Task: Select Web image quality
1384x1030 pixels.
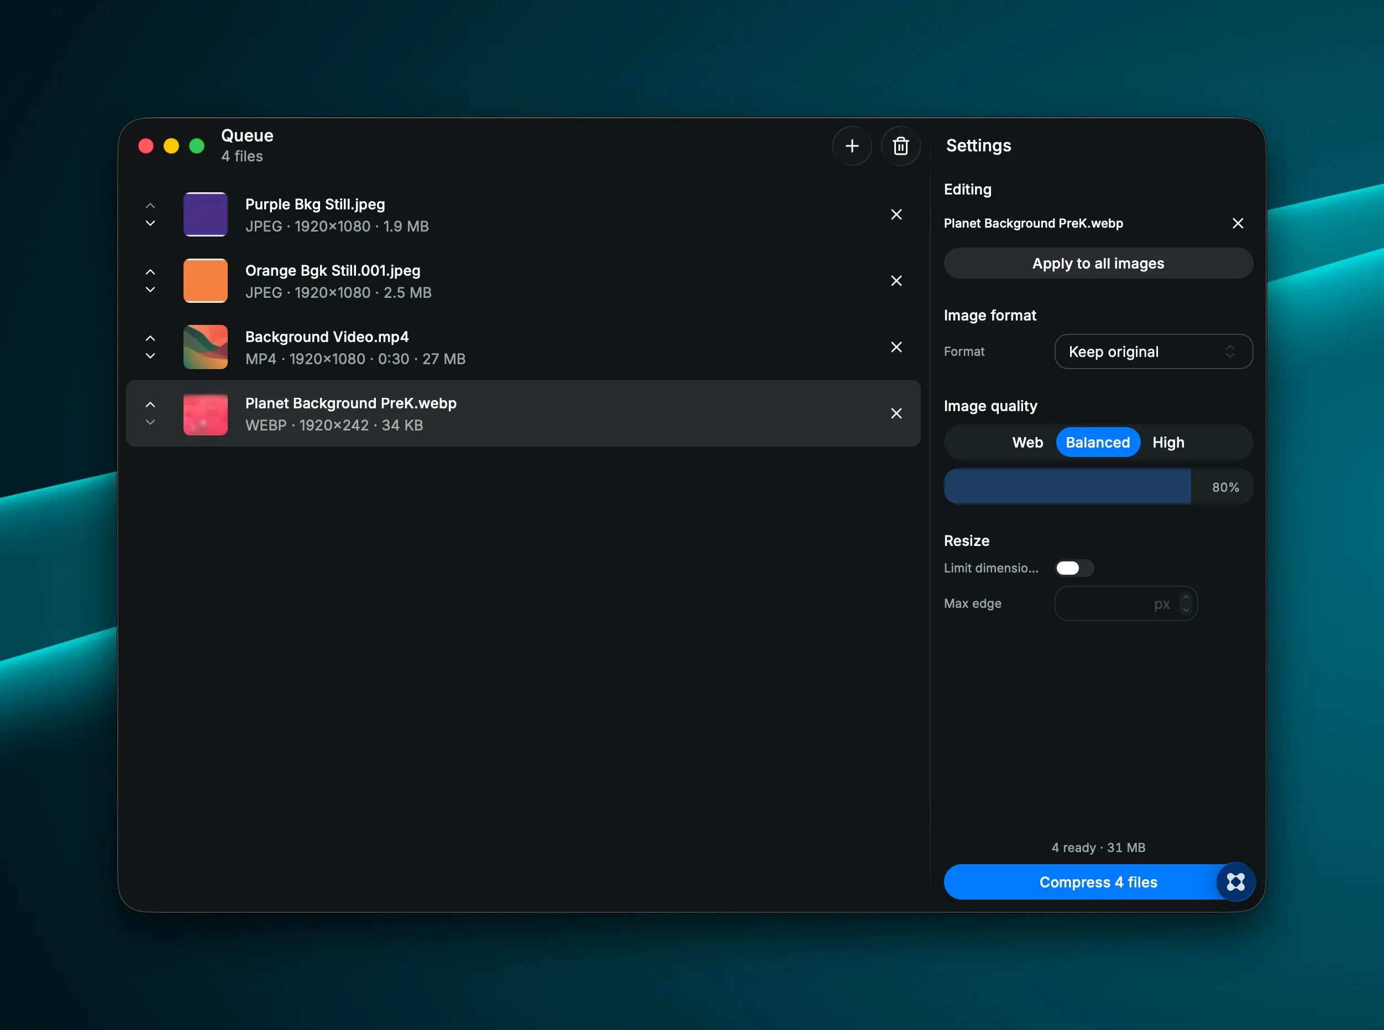Action: pyautogui.click(x=1027, y=443)
